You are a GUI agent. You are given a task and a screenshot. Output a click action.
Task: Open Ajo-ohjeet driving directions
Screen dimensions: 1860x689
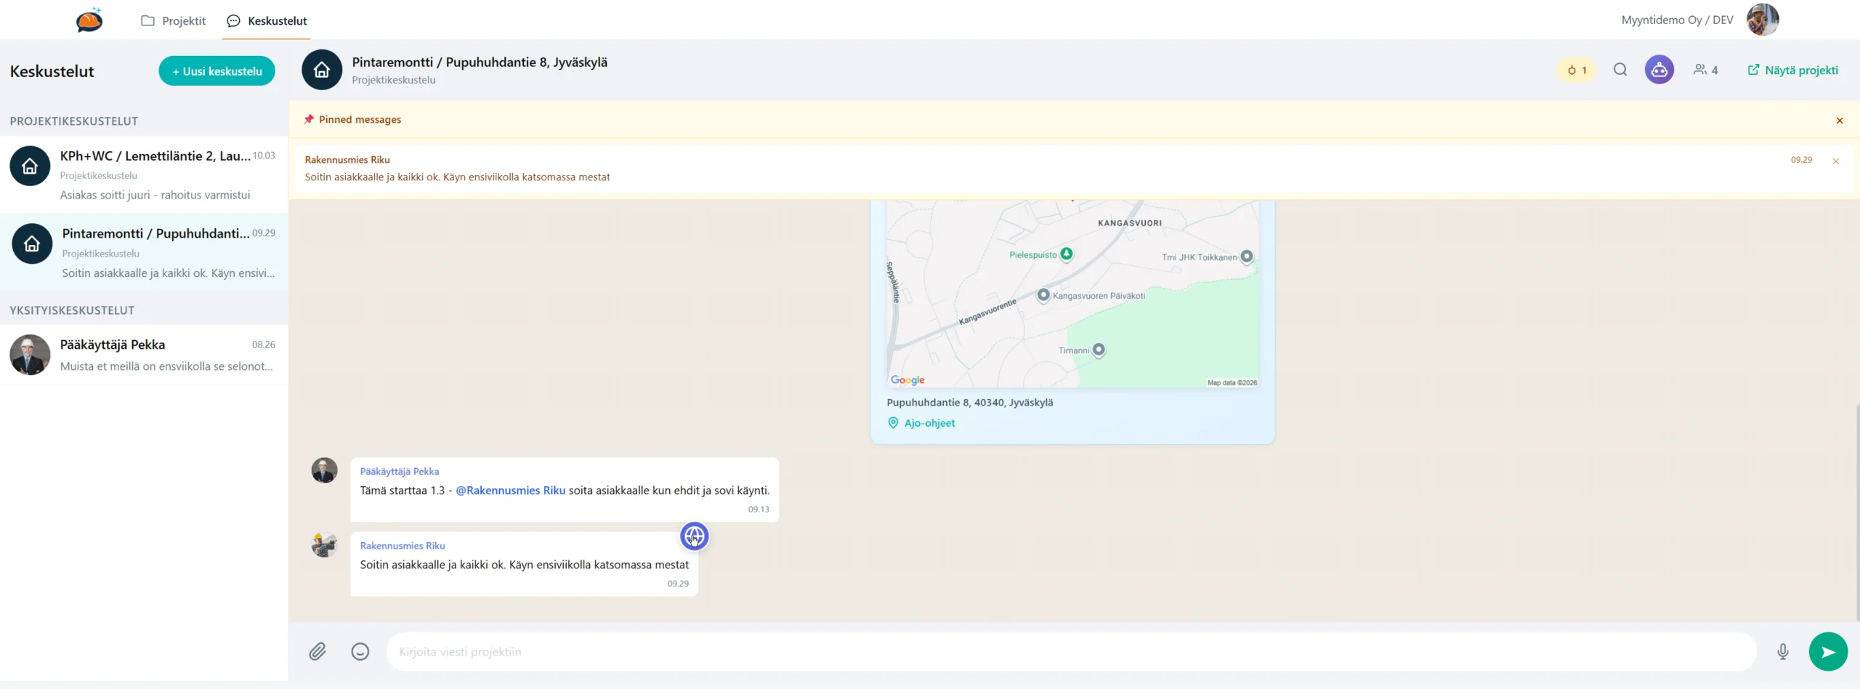coord(929,423)
